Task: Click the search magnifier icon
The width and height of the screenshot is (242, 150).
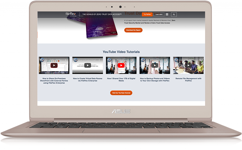Action: [174, 14]
